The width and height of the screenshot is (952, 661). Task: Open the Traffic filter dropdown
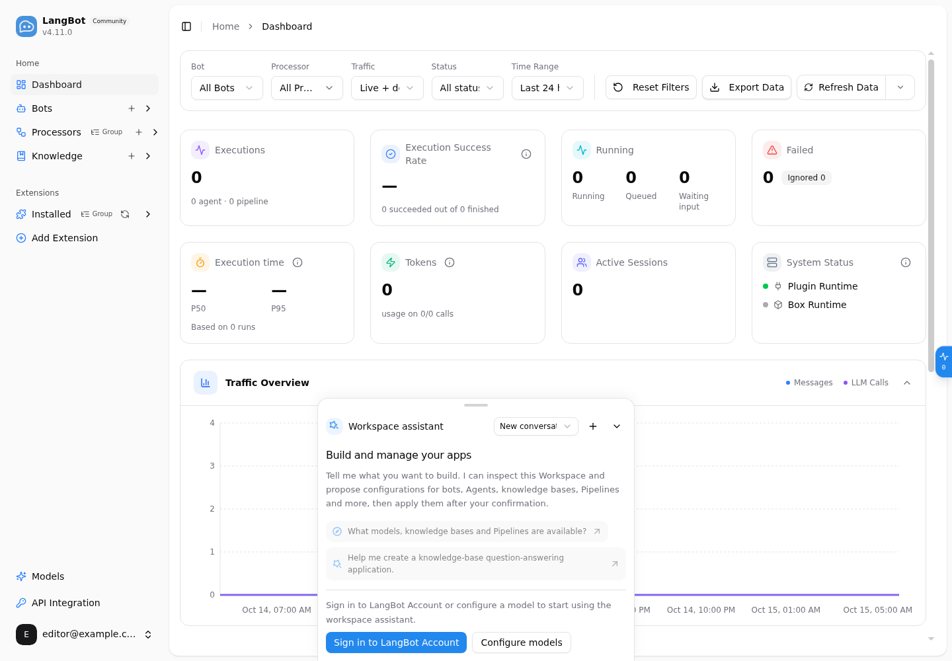387,88
